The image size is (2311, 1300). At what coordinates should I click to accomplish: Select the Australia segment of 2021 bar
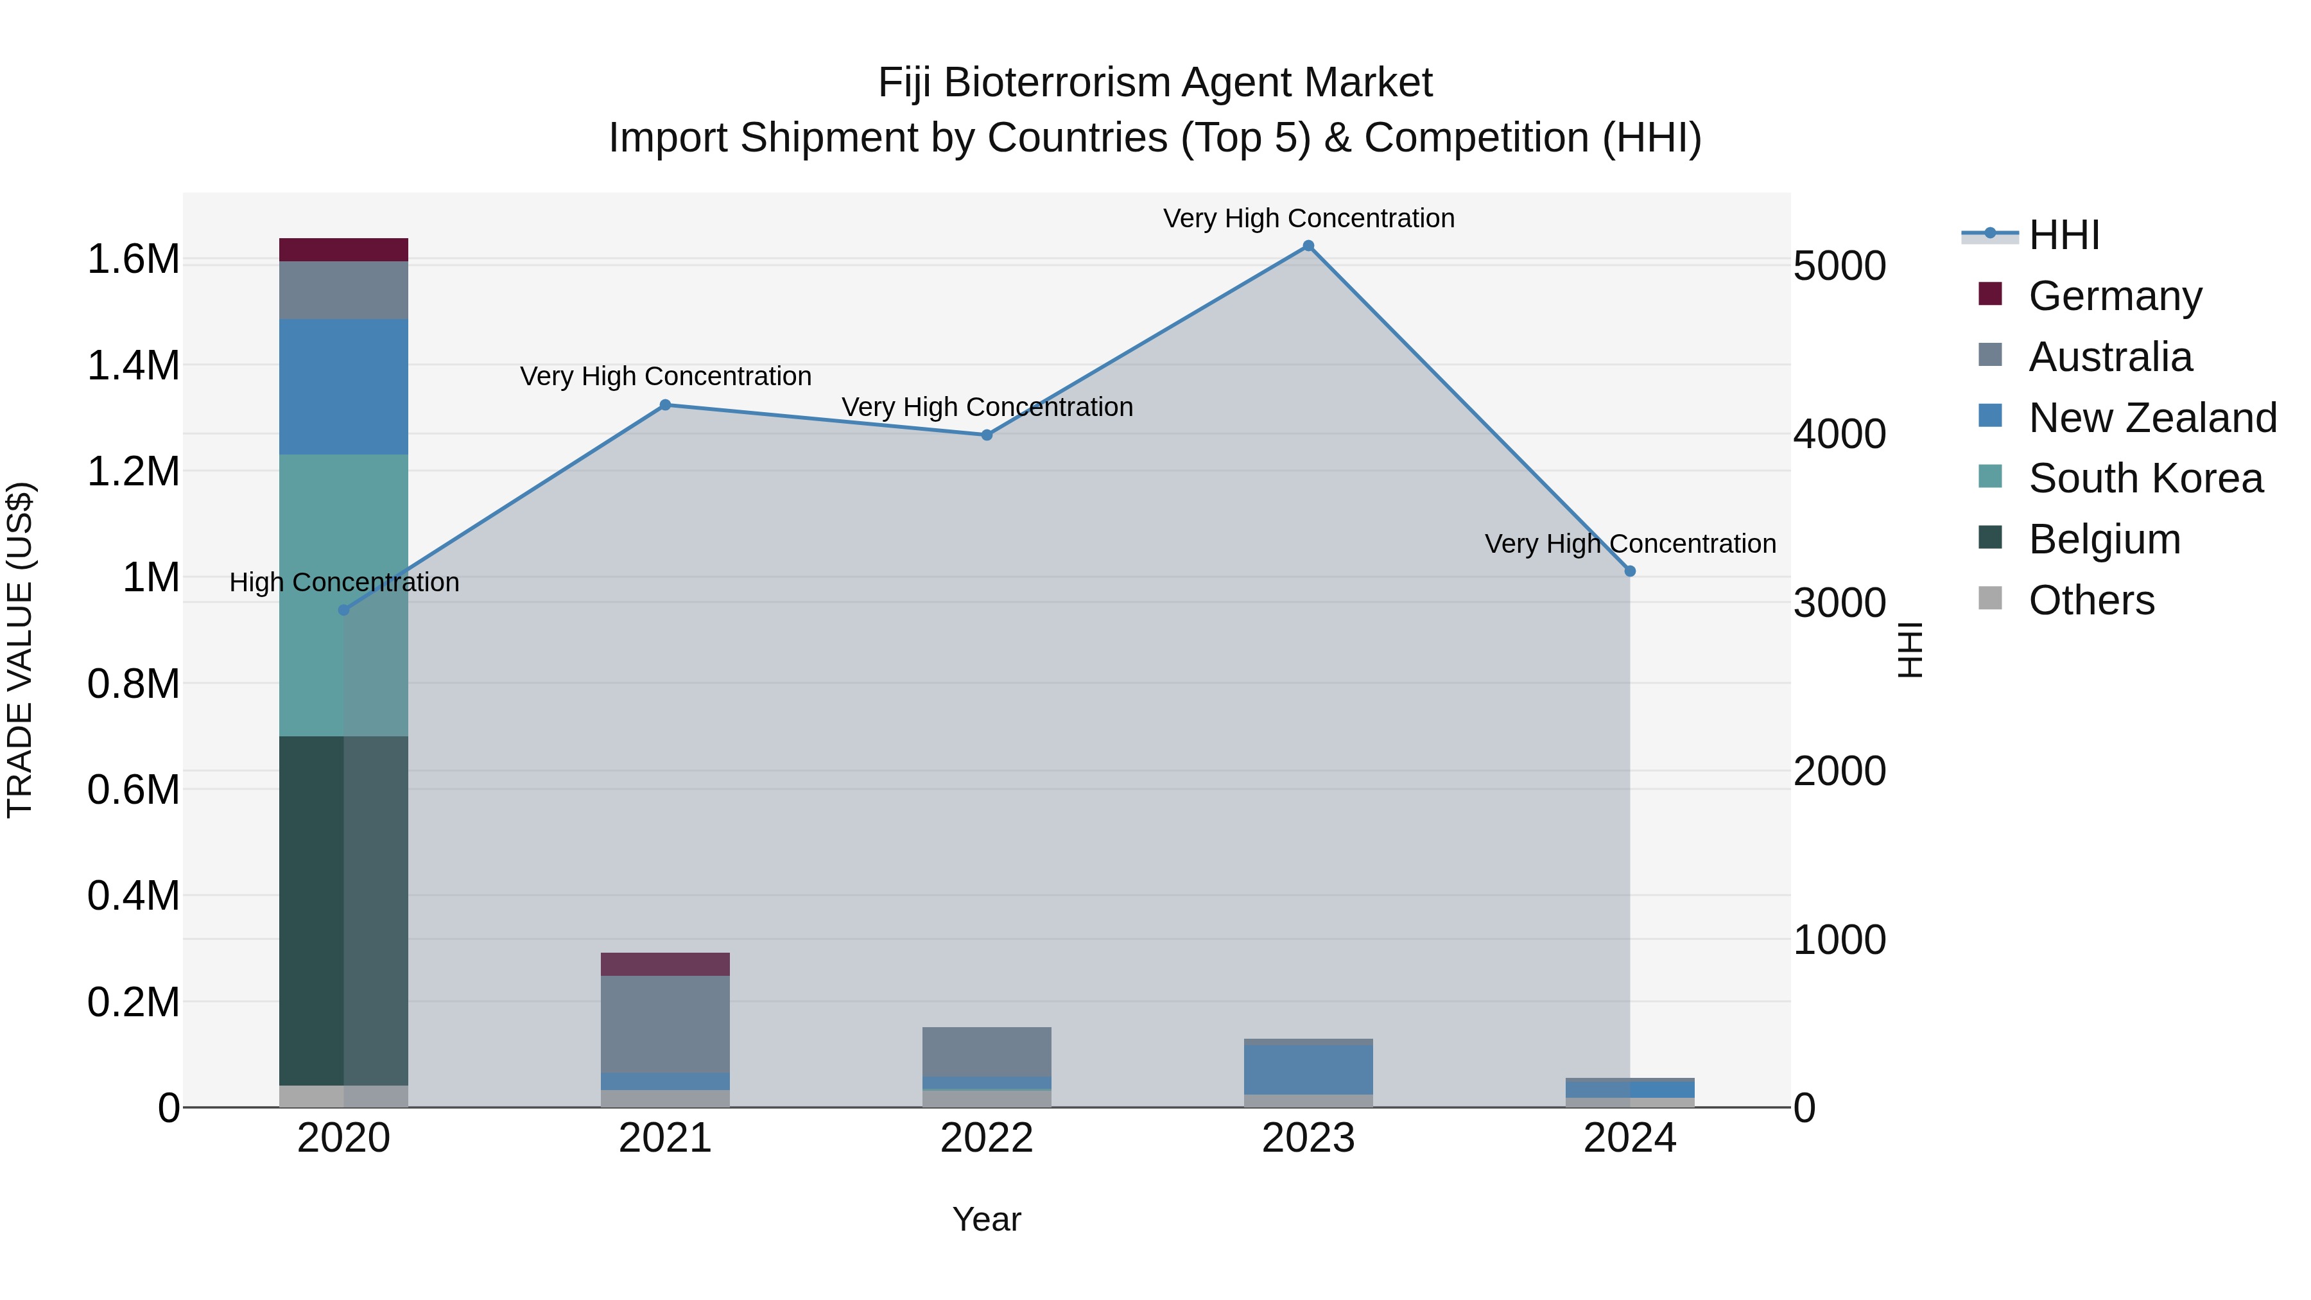click(665, 1025)
